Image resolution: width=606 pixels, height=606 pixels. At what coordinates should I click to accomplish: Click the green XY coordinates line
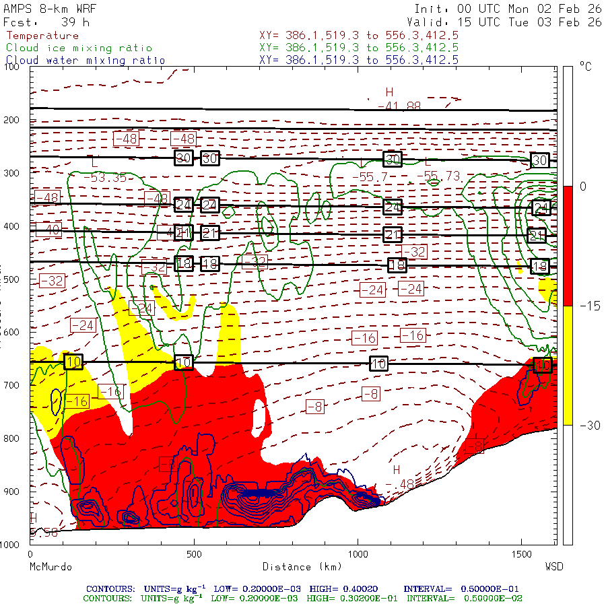(x=359, y=48)
